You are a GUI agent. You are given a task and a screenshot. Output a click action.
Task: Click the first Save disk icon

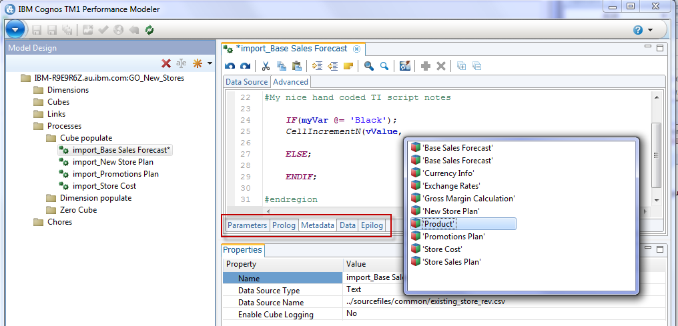pyautogui.click(x=37, y=30)
